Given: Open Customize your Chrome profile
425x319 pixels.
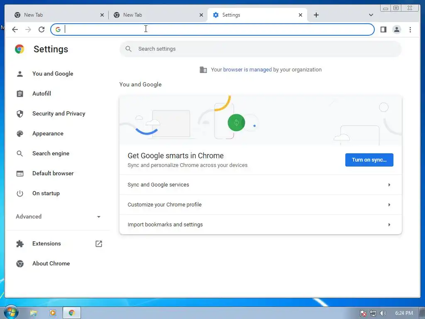Looking at the screenshot, I should (x=261, y=204).
